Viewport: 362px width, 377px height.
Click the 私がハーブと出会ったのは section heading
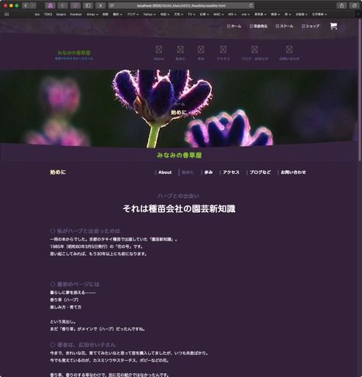[x=85, y=231]
